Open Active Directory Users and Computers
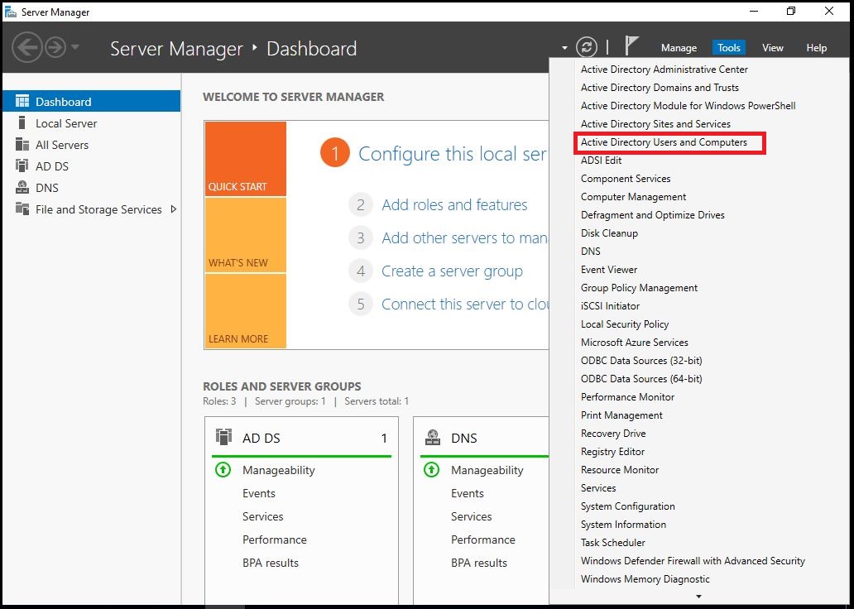Image resolution: width=854 pixels, height=609 pixels. pos(664,142)
